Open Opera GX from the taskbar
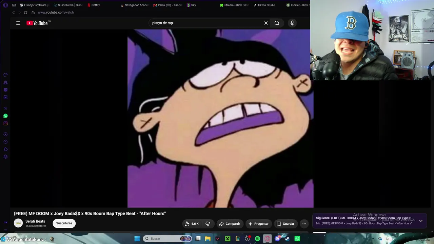The width and height of the screenshot is (434, 244). pos(268,239)
